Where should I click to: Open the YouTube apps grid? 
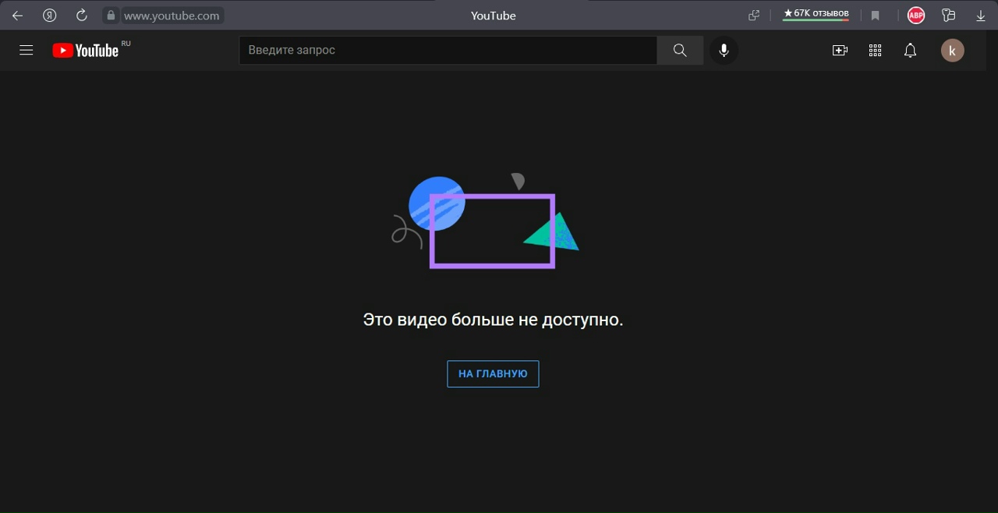tap(875, 51)
